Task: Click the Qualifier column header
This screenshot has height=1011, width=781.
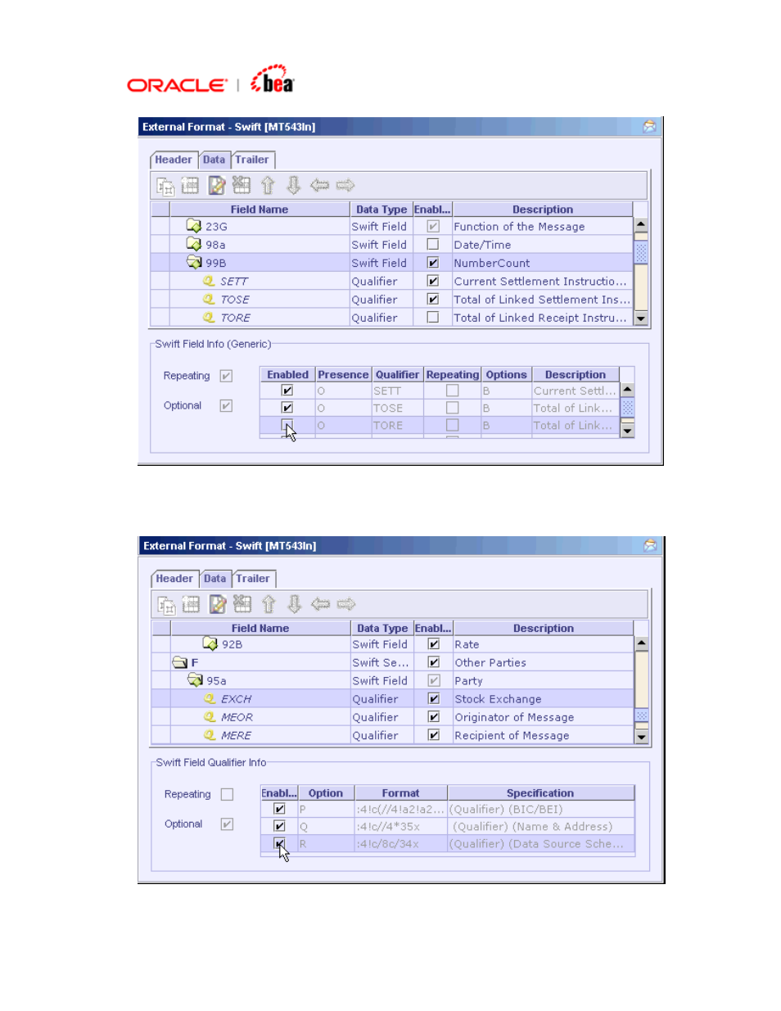Action: point(397,375)
